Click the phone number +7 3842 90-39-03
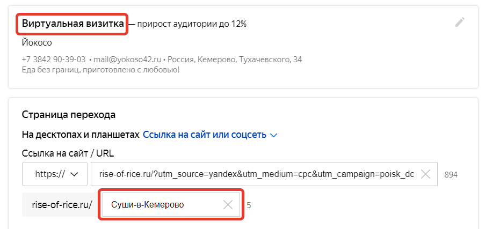 click(54, 60)
